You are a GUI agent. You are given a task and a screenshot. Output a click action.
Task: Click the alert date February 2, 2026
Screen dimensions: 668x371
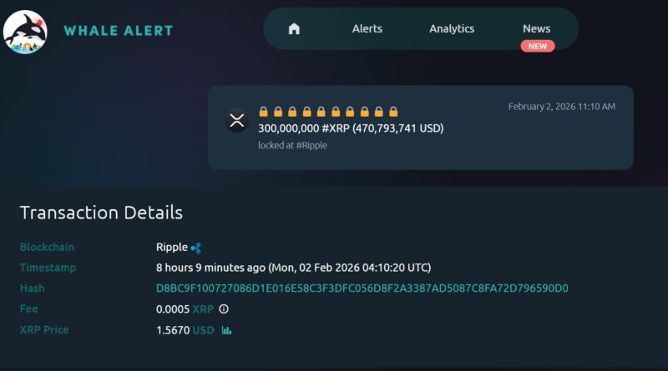[x=562, y=107]
